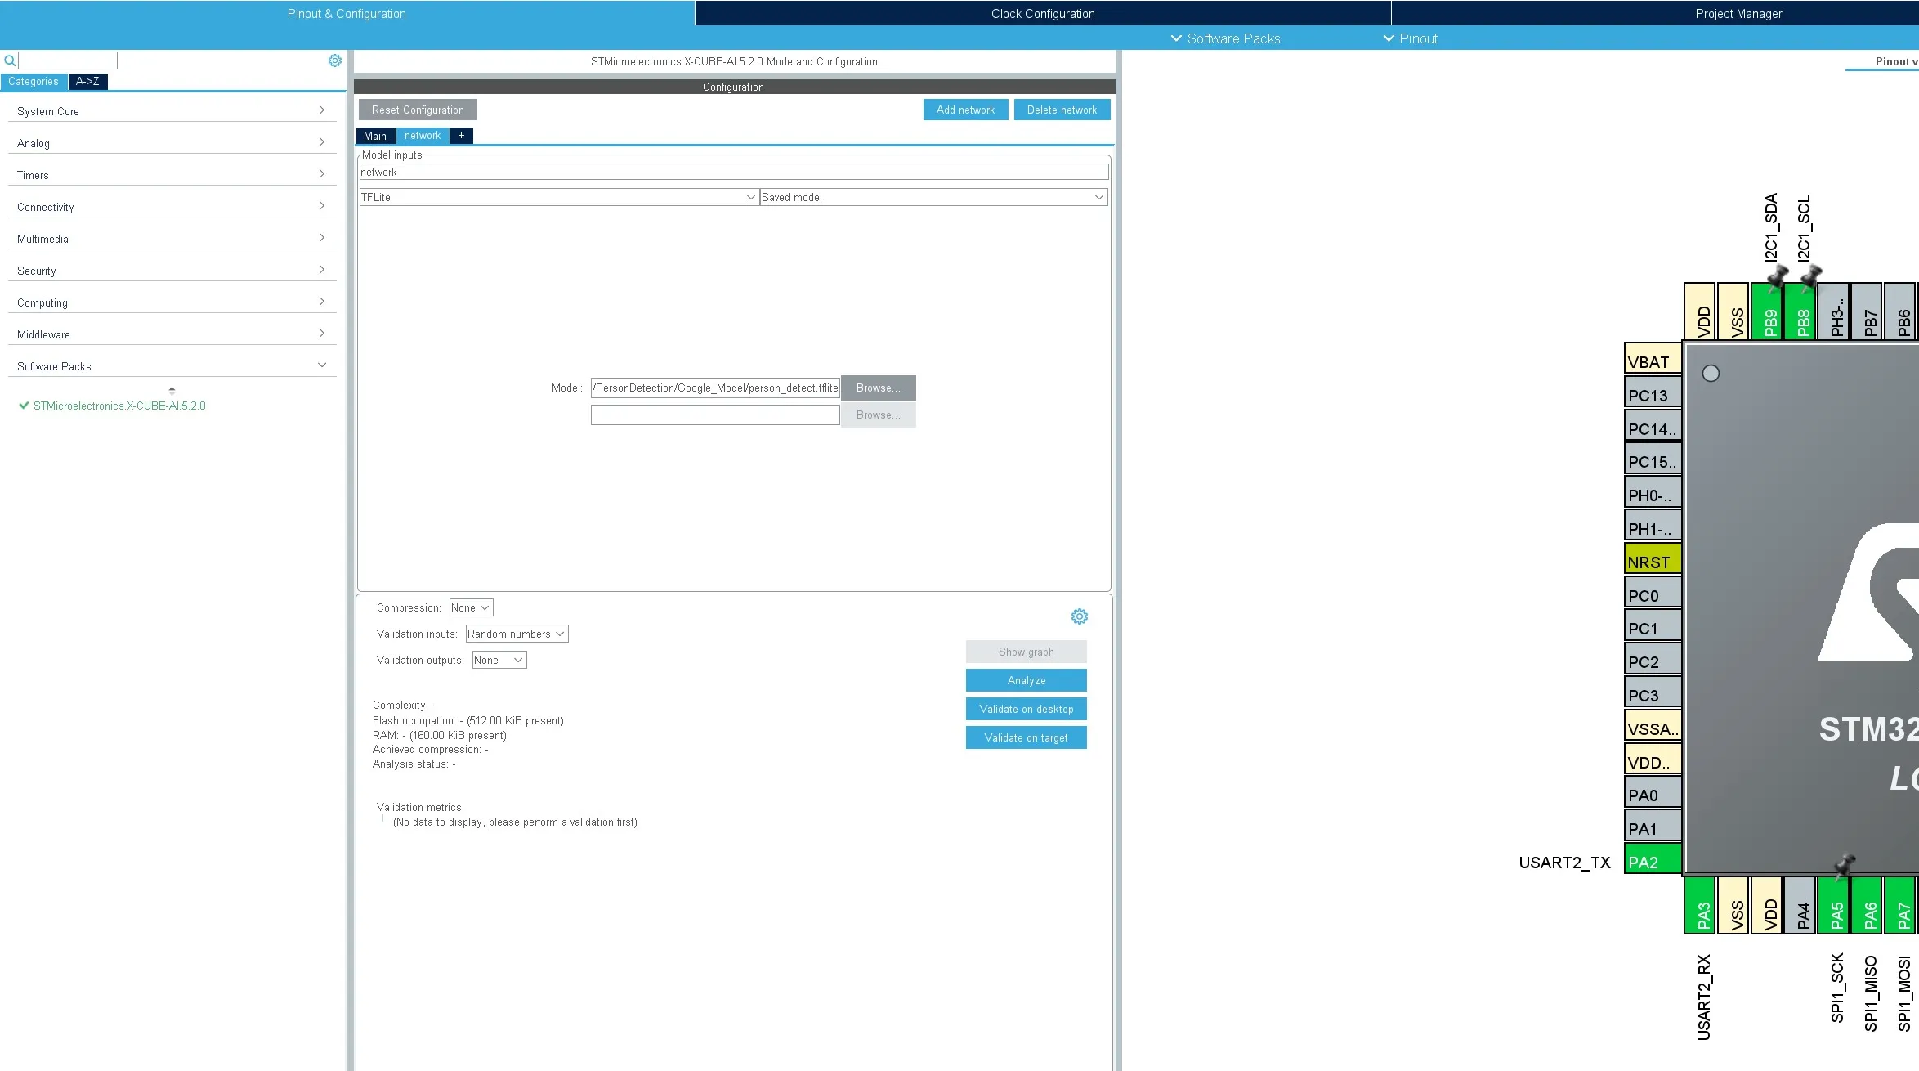Screen dimensions: 1919x1071
Task: Switch to the Clock Configuration tab
Action: coord(1042,14)
